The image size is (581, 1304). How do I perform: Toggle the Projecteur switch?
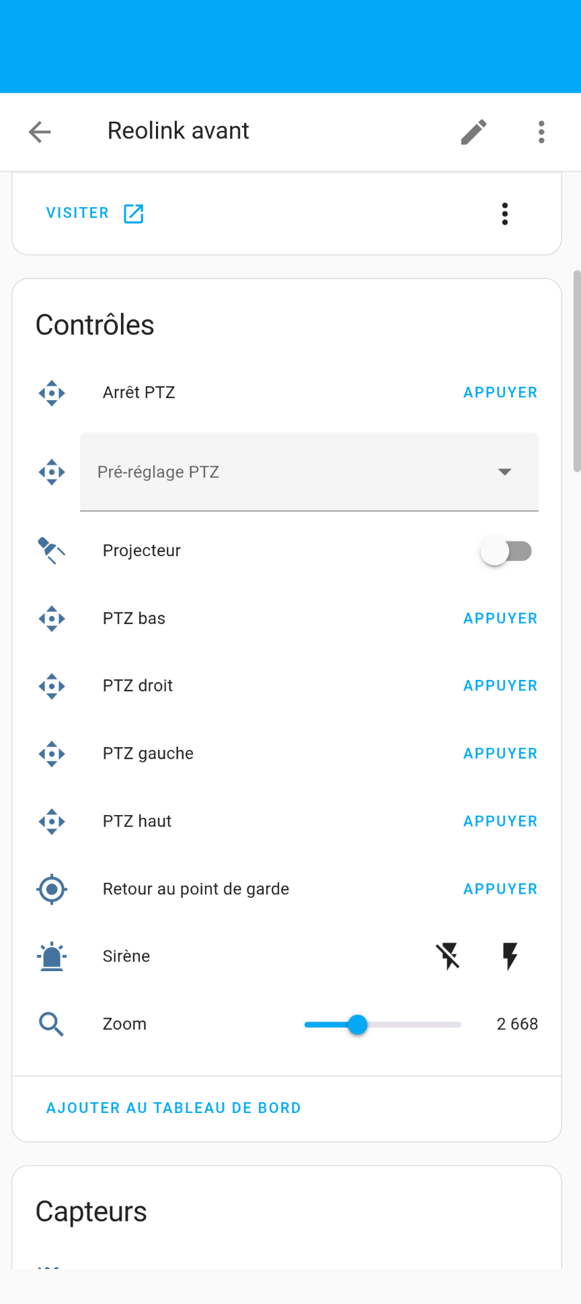(x=506, y=551)
